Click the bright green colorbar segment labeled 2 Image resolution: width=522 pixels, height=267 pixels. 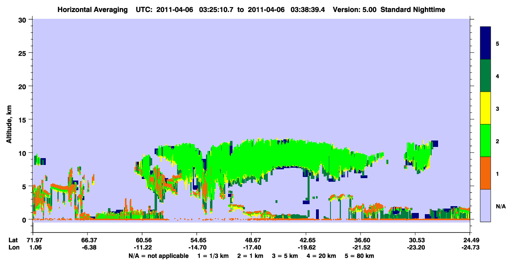pyautogui.click(x=485, y=141)
